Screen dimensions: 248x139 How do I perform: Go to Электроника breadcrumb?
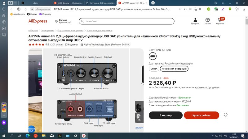[x=48, y=30]
